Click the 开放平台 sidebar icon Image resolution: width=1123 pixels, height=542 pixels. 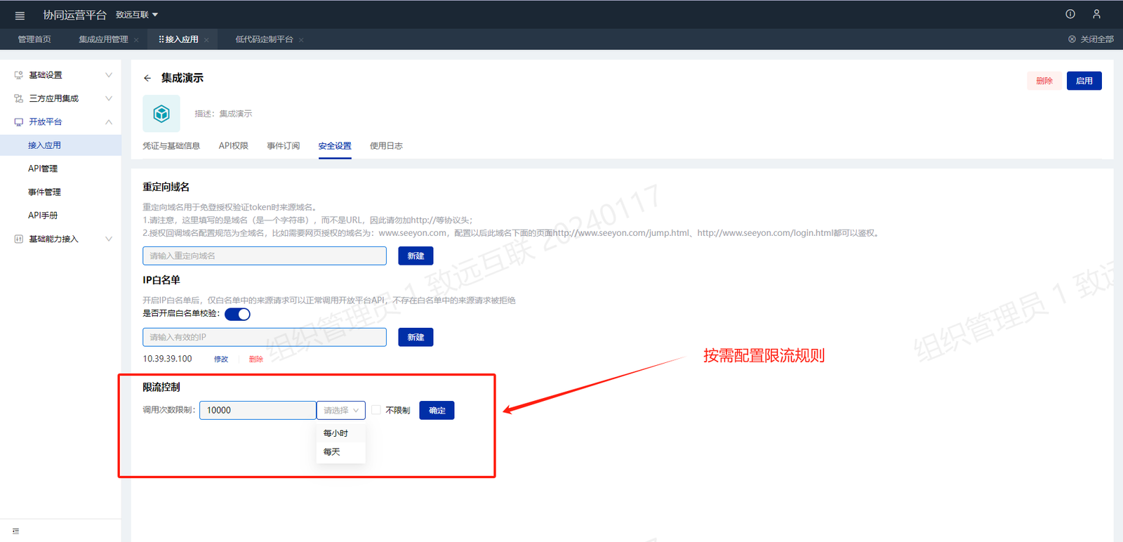click(19, 122)
